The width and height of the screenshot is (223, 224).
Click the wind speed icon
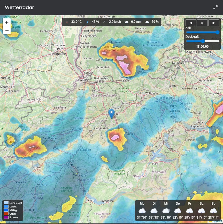[x=105, y=22]
